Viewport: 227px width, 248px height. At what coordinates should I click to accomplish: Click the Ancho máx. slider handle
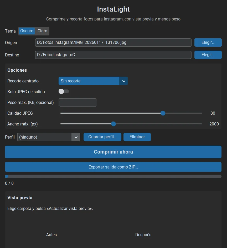(113, 124)
